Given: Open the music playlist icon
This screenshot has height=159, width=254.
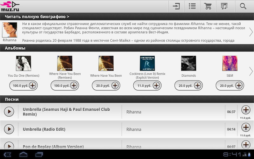Looking at the screenshot, I should 224,6.
